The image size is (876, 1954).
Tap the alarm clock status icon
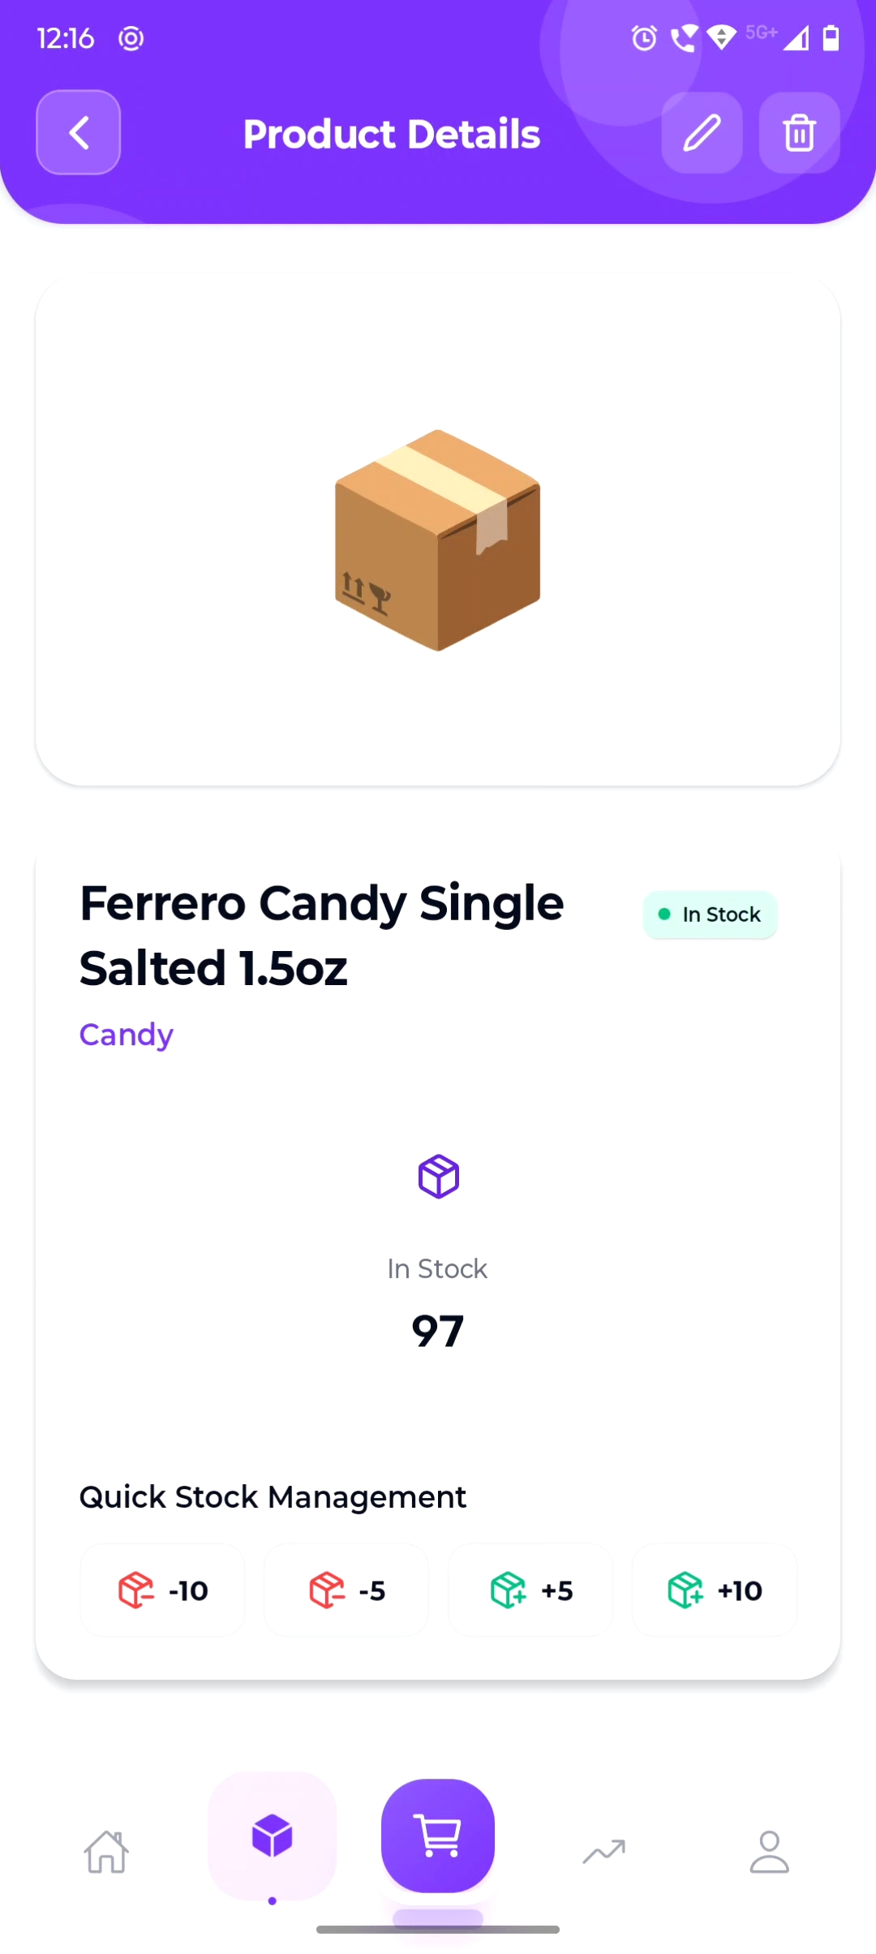click(x=644, y=38)
